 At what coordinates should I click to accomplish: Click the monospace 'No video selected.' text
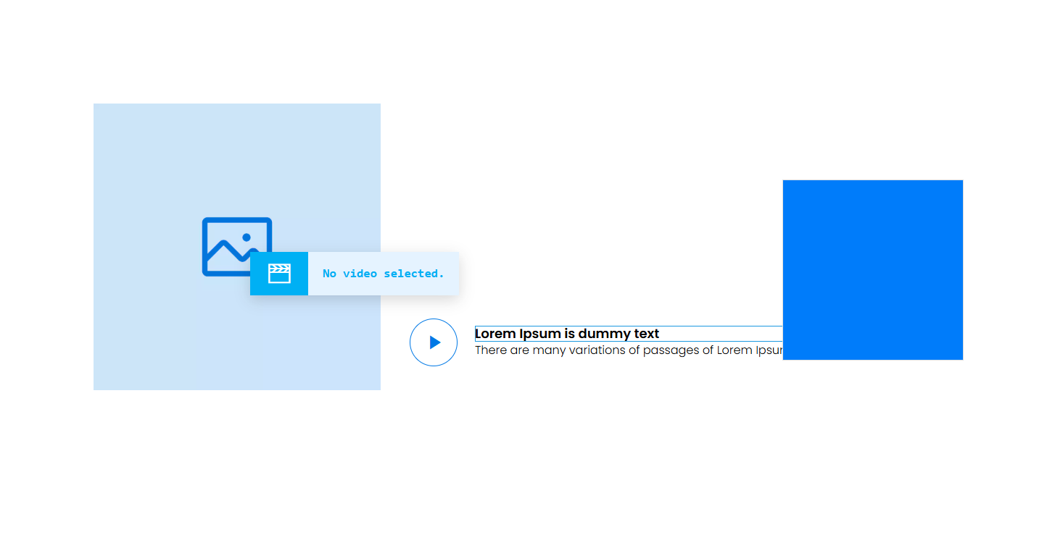click(x=383, y=274)
